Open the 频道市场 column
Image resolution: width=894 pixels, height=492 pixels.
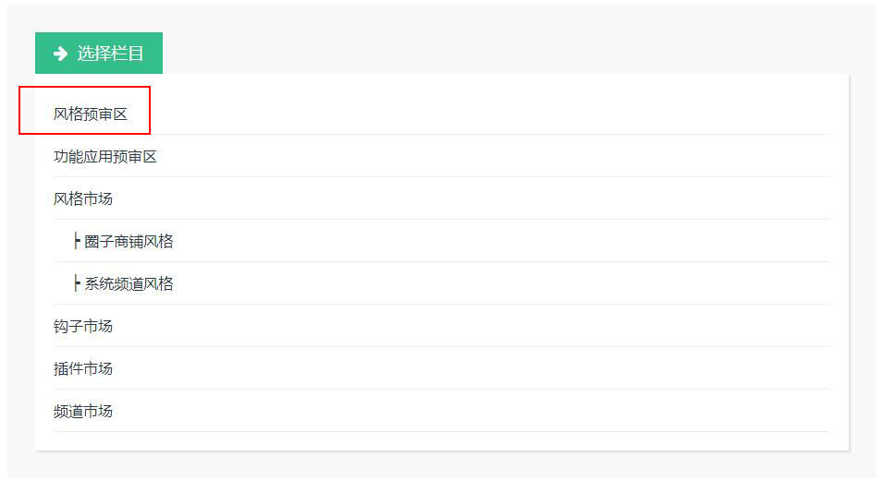(x=83, y=412)
